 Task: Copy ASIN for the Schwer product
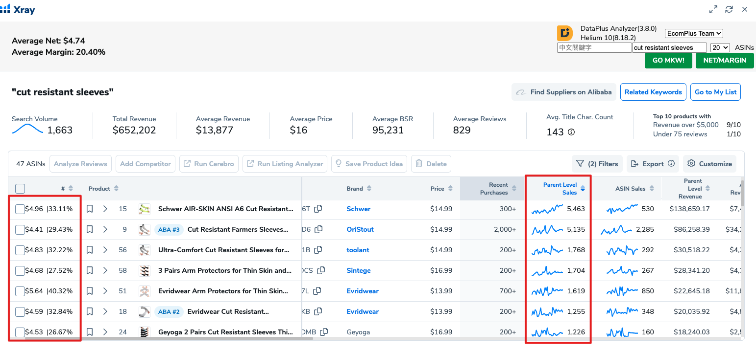pos(318,209)
